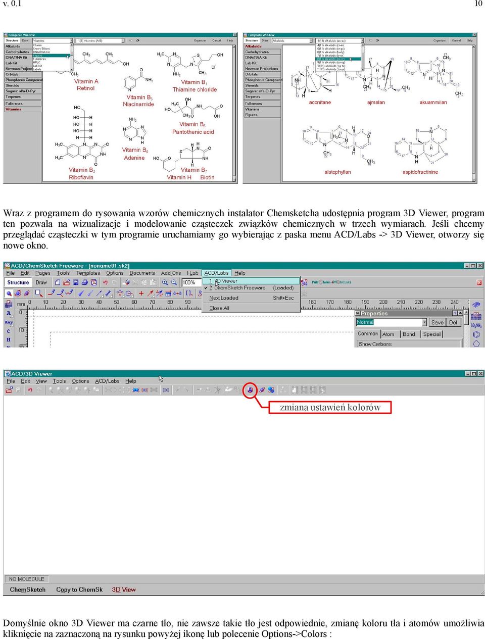The image size is (485, 639).
Task: Select the rectangular selection tool in ChemSketch
Action: tap(38, 293)
